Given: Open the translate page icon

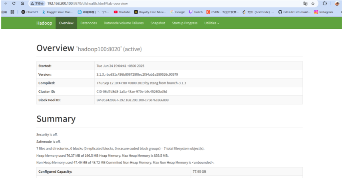Looking at the screenshot, I should click(x=305, y=3).
